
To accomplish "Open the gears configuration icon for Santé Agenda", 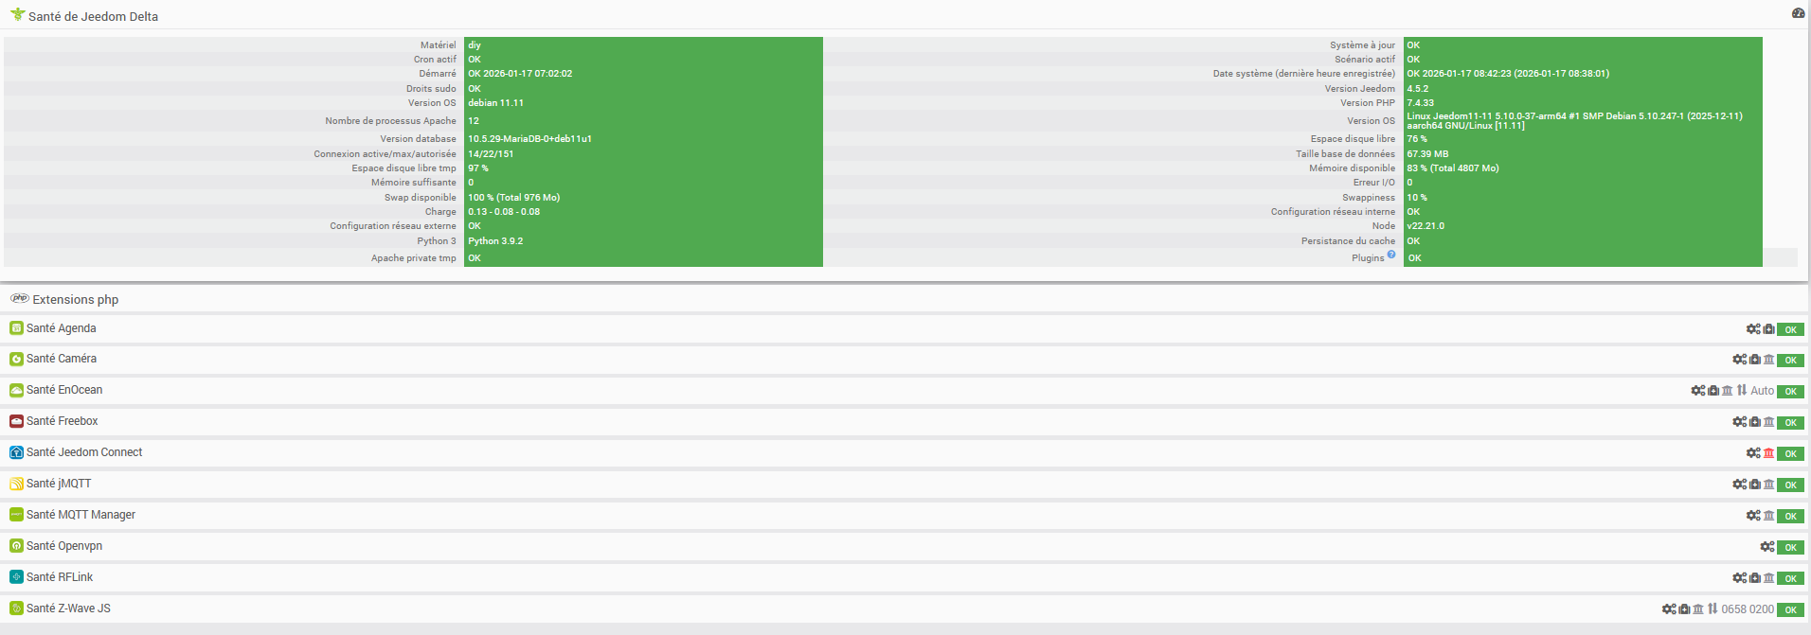I will (x=1753, y=329).
